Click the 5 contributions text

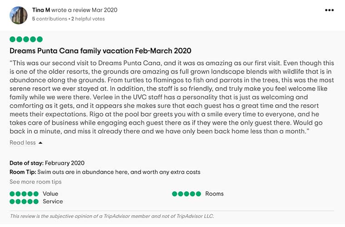point(49,19)
